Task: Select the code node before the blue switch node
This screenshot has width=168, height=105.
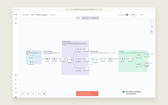Action: coord(62,59)
